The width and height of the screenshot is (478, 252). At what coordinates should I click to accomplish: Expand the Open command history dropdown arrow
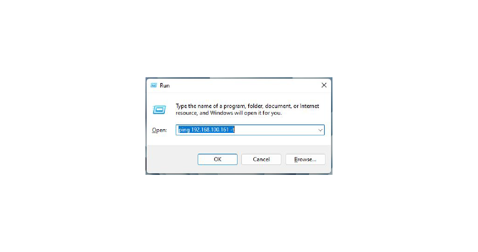[x=320, y=130]
